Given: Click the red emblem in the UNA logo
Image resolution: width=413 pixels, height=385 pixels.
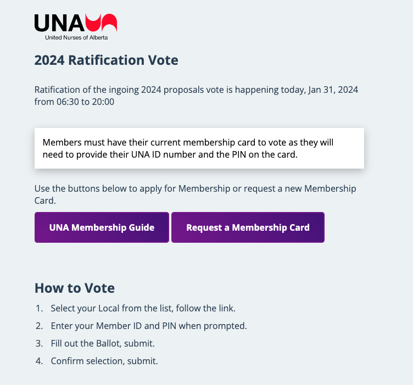Looking at the screenshot, I should click(102, 23).
